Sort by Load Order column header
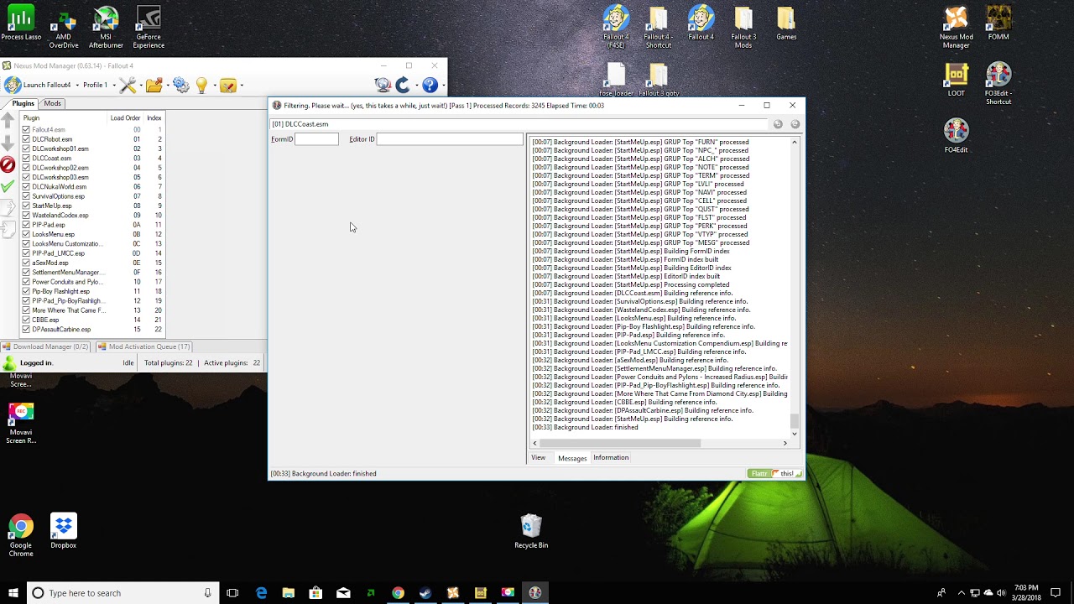The width and height of the screenshot is (1074, 604). click(x=125, y=118)
